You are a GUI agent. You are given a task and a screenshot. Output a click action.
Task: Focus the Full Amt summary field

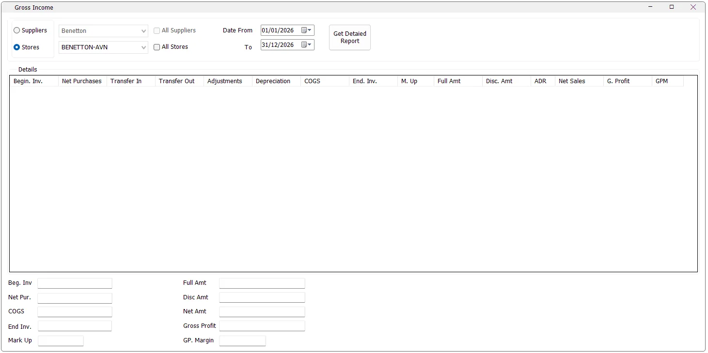click(x=262, y=283)
